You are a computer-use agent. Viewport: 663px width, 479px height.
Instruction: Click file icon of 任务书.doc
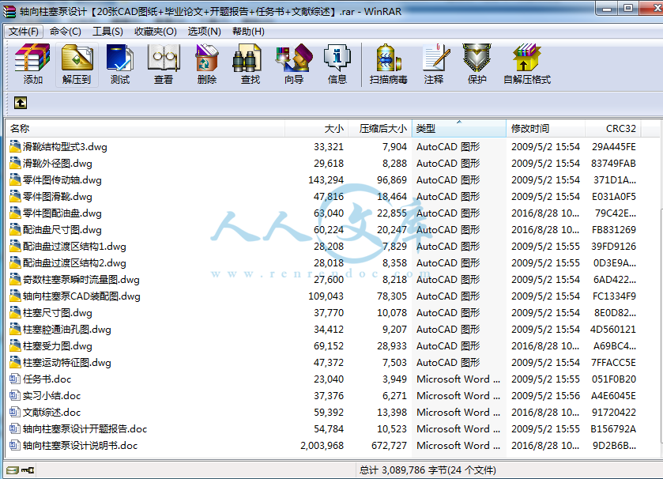point(15,379)
